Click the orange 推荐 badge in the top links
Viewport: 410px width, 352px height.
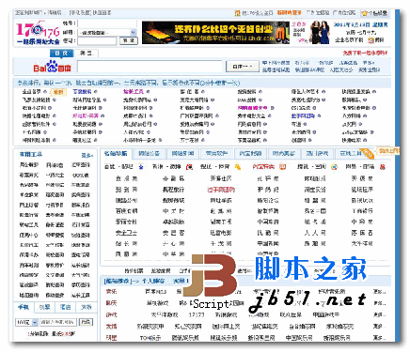click(x=58, y=92)
